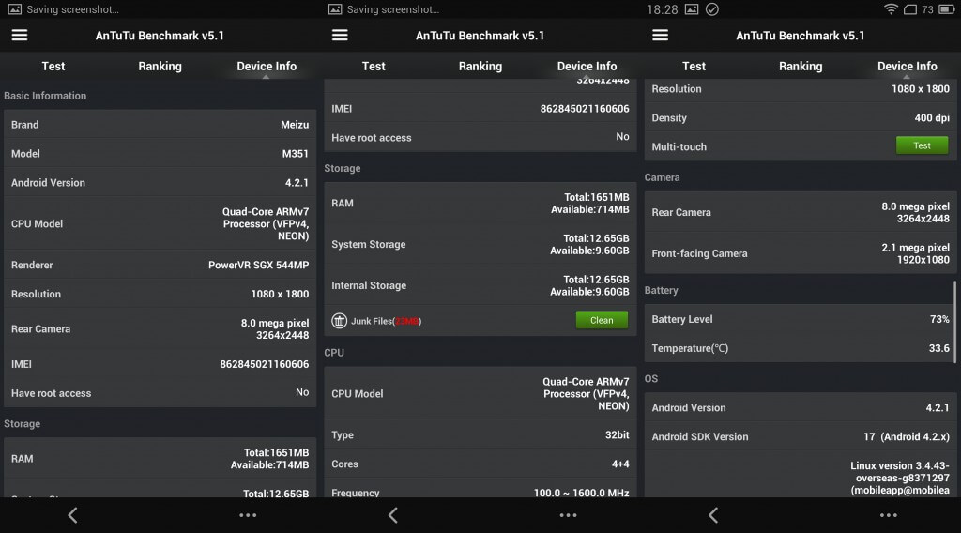This screenshot has height=533, width=961.
Task: Open three-dot overflow menu in right screen
Action: coord(888,515)
